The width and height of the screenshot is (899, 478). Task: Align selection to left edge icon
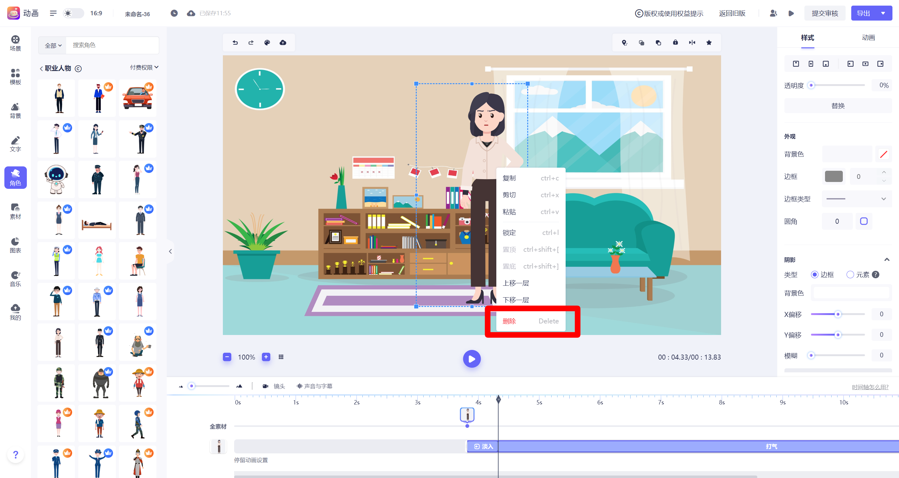pos(851,64)
